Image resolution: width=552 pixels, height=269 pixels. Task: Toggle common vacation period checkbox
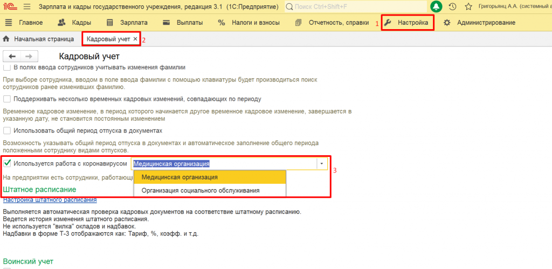pyautogui.click(x=6, y=130)
